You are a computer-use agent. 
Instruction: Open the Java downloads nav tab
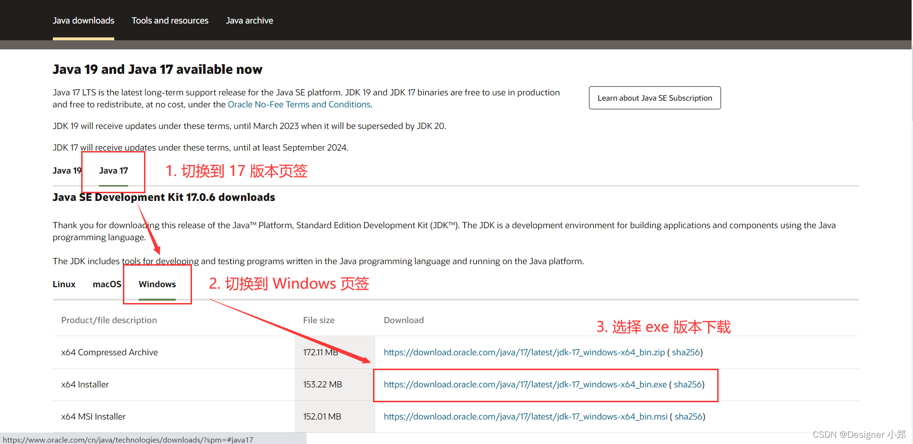tap(84, 21)
